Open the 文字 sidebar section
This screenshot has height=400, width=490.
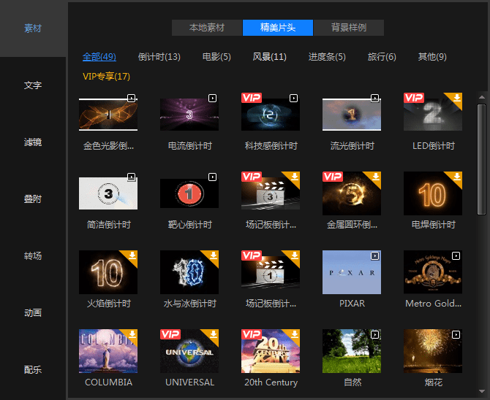[33, 85]
